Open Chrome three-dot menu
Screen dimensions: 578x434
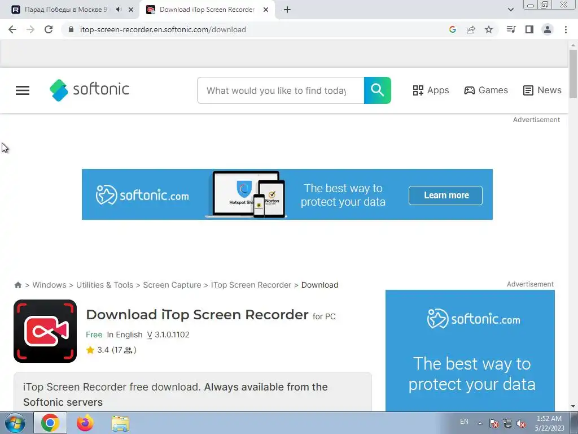click(x=566, y=29)
